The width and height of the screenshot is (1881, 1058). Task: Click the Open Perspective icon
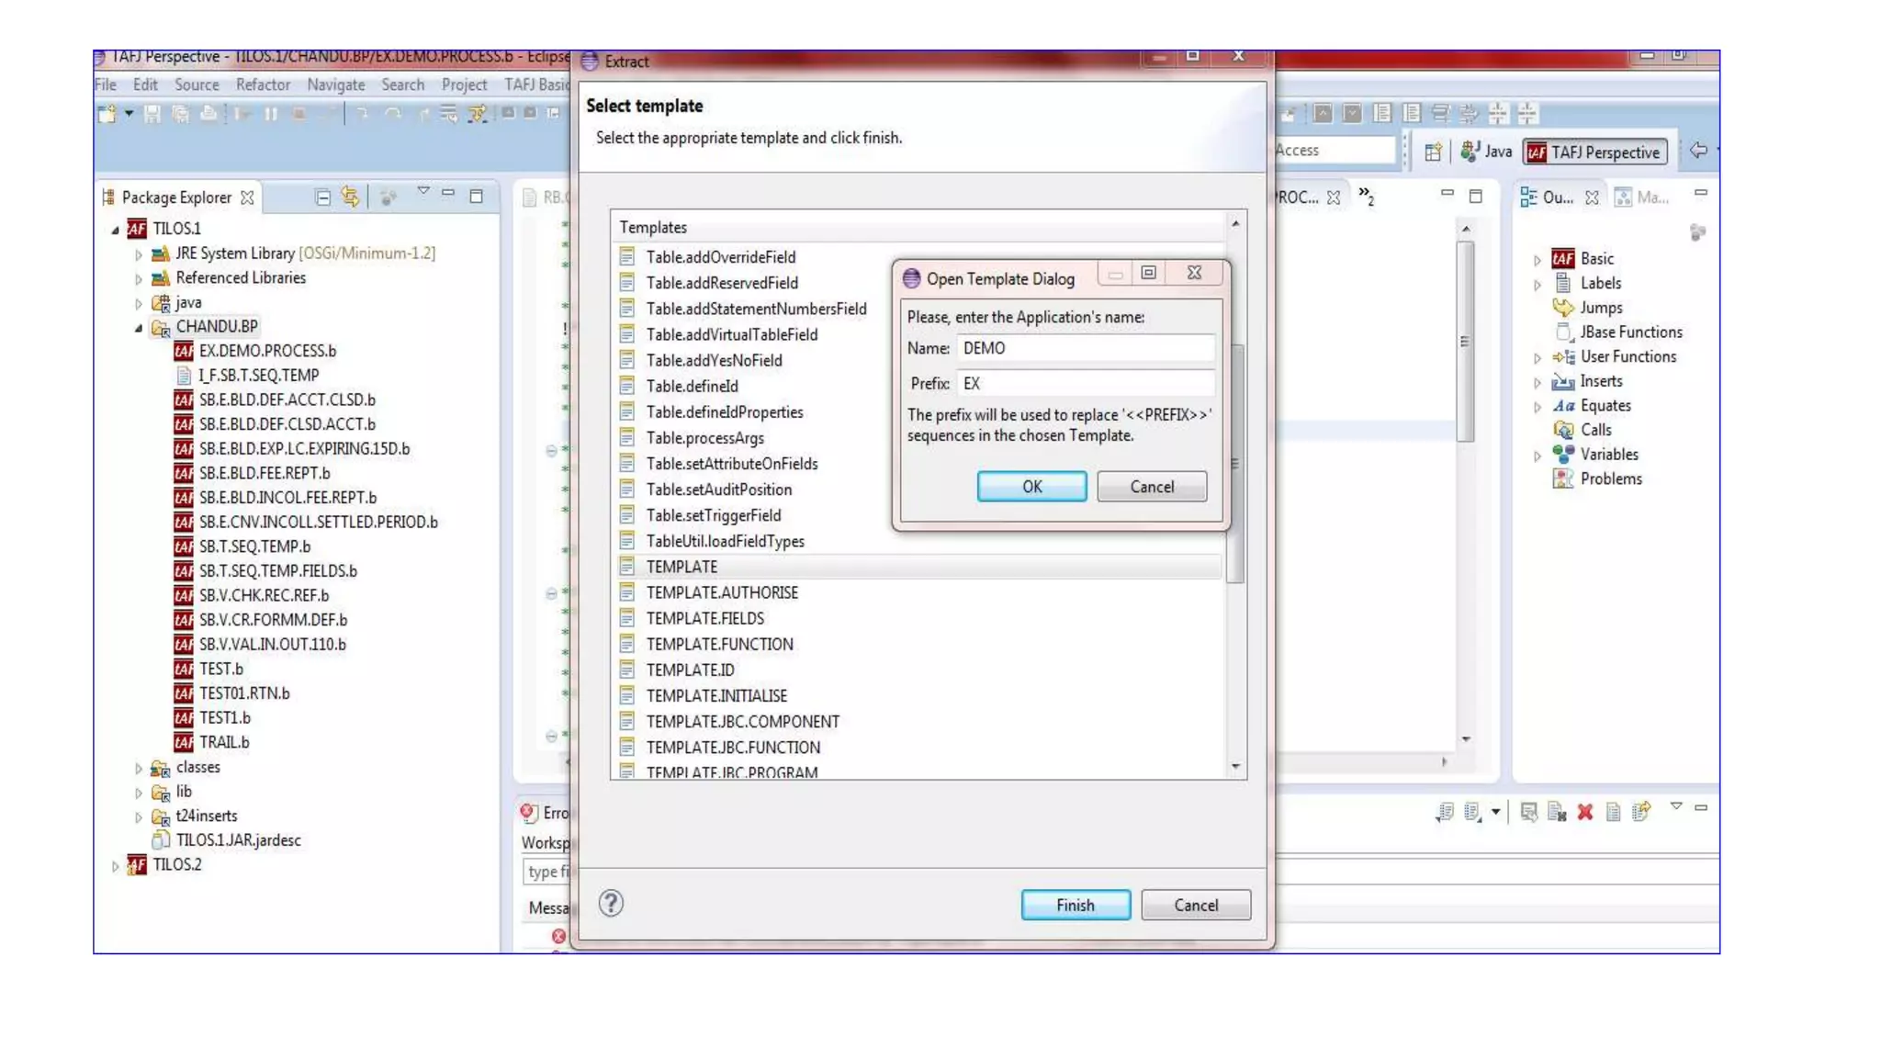[1433, 152]
